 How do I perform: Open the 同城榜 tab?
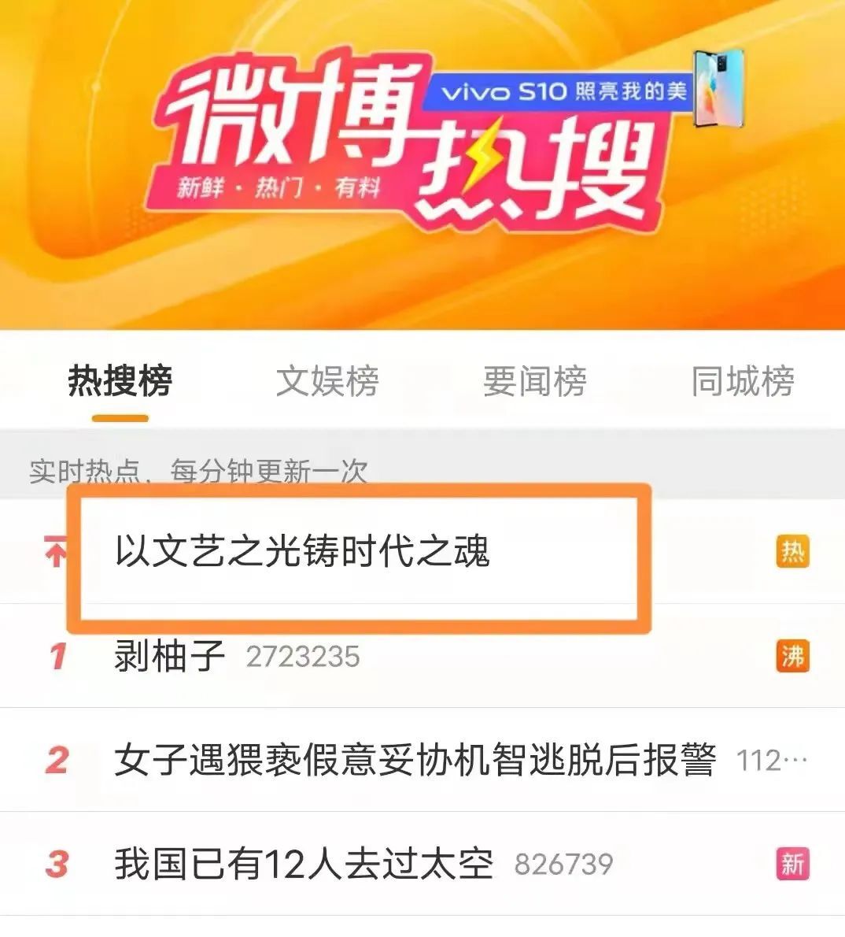[743, 380]
